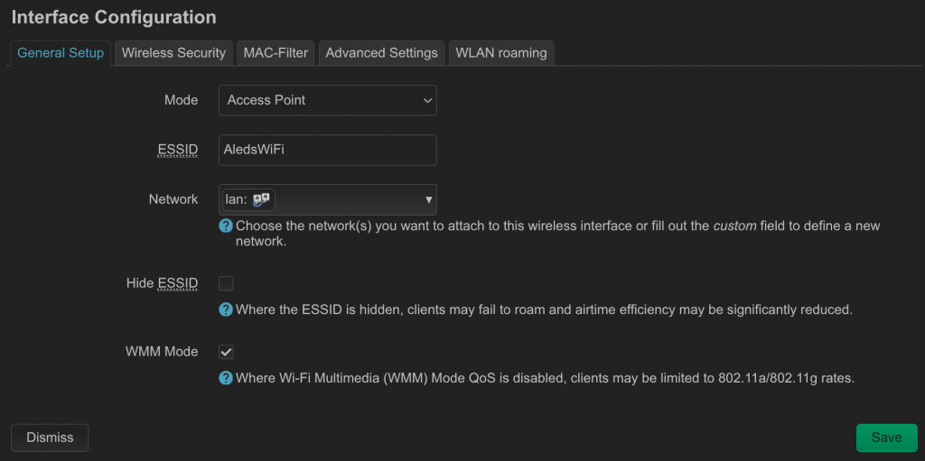Click the 'Choose the network(s)' hint text
925x461 pixels.
coord(558,234)
